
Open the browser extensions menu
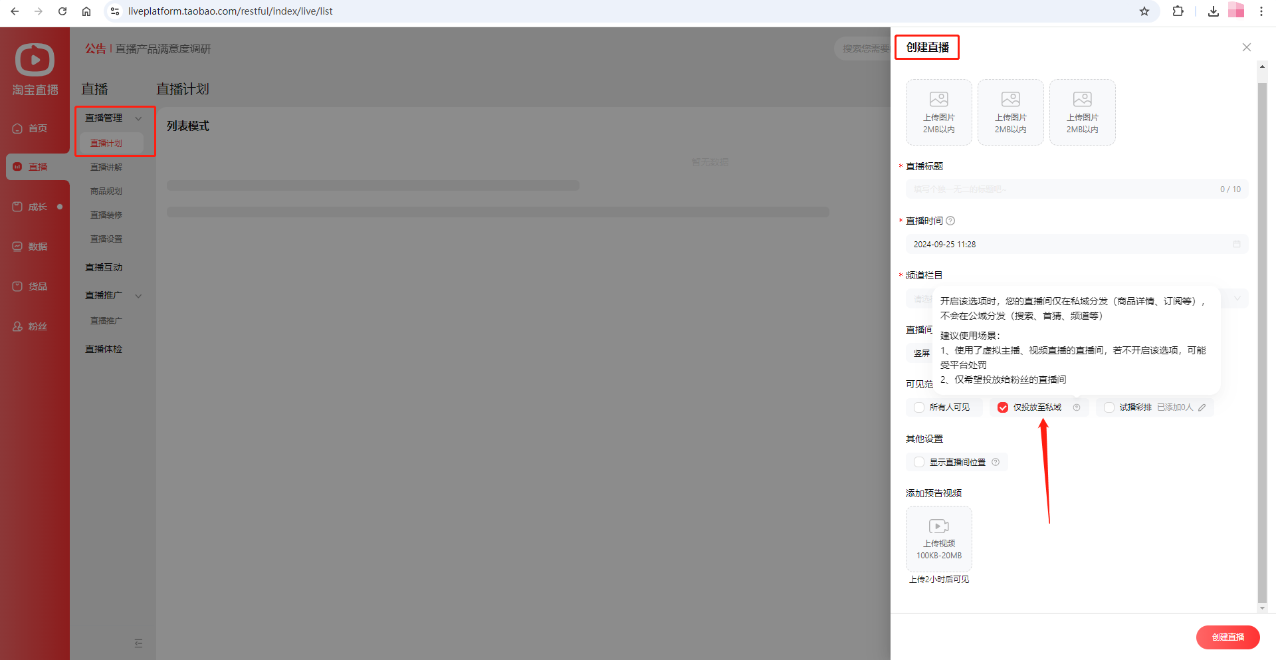point(1178,11)
